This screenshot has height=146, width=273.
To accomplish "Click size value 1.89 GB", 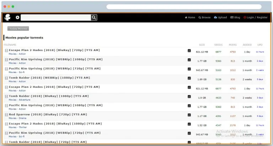I will [x=202, y=79].
